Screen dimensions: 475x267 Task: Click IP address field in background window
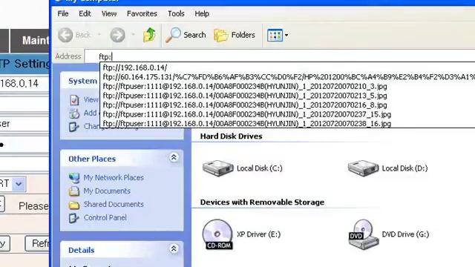[x=24, y=83]
